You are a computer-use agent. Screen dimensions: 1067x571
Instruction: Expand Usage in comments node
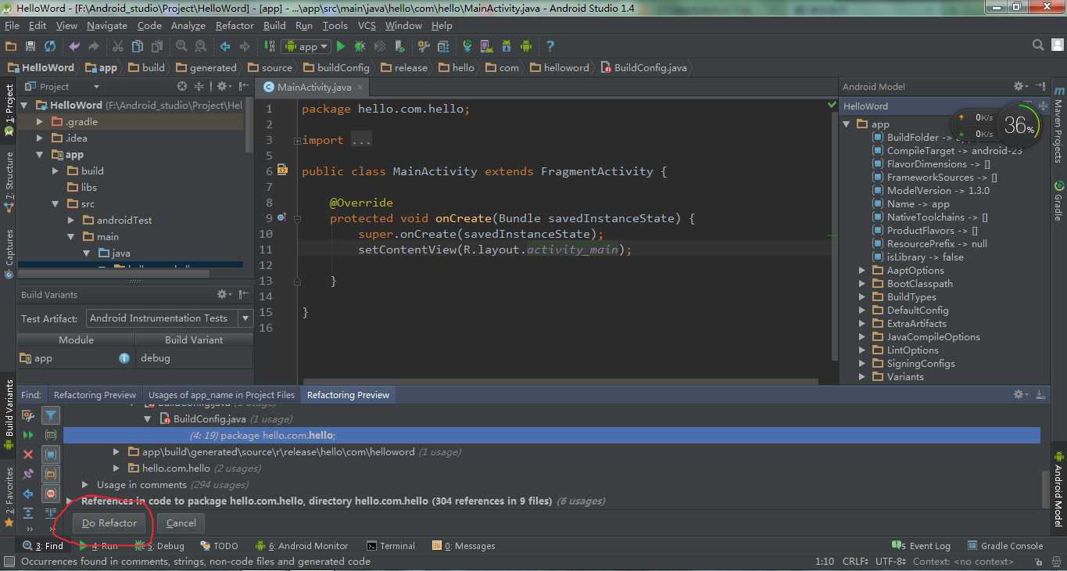pos(86,485)
